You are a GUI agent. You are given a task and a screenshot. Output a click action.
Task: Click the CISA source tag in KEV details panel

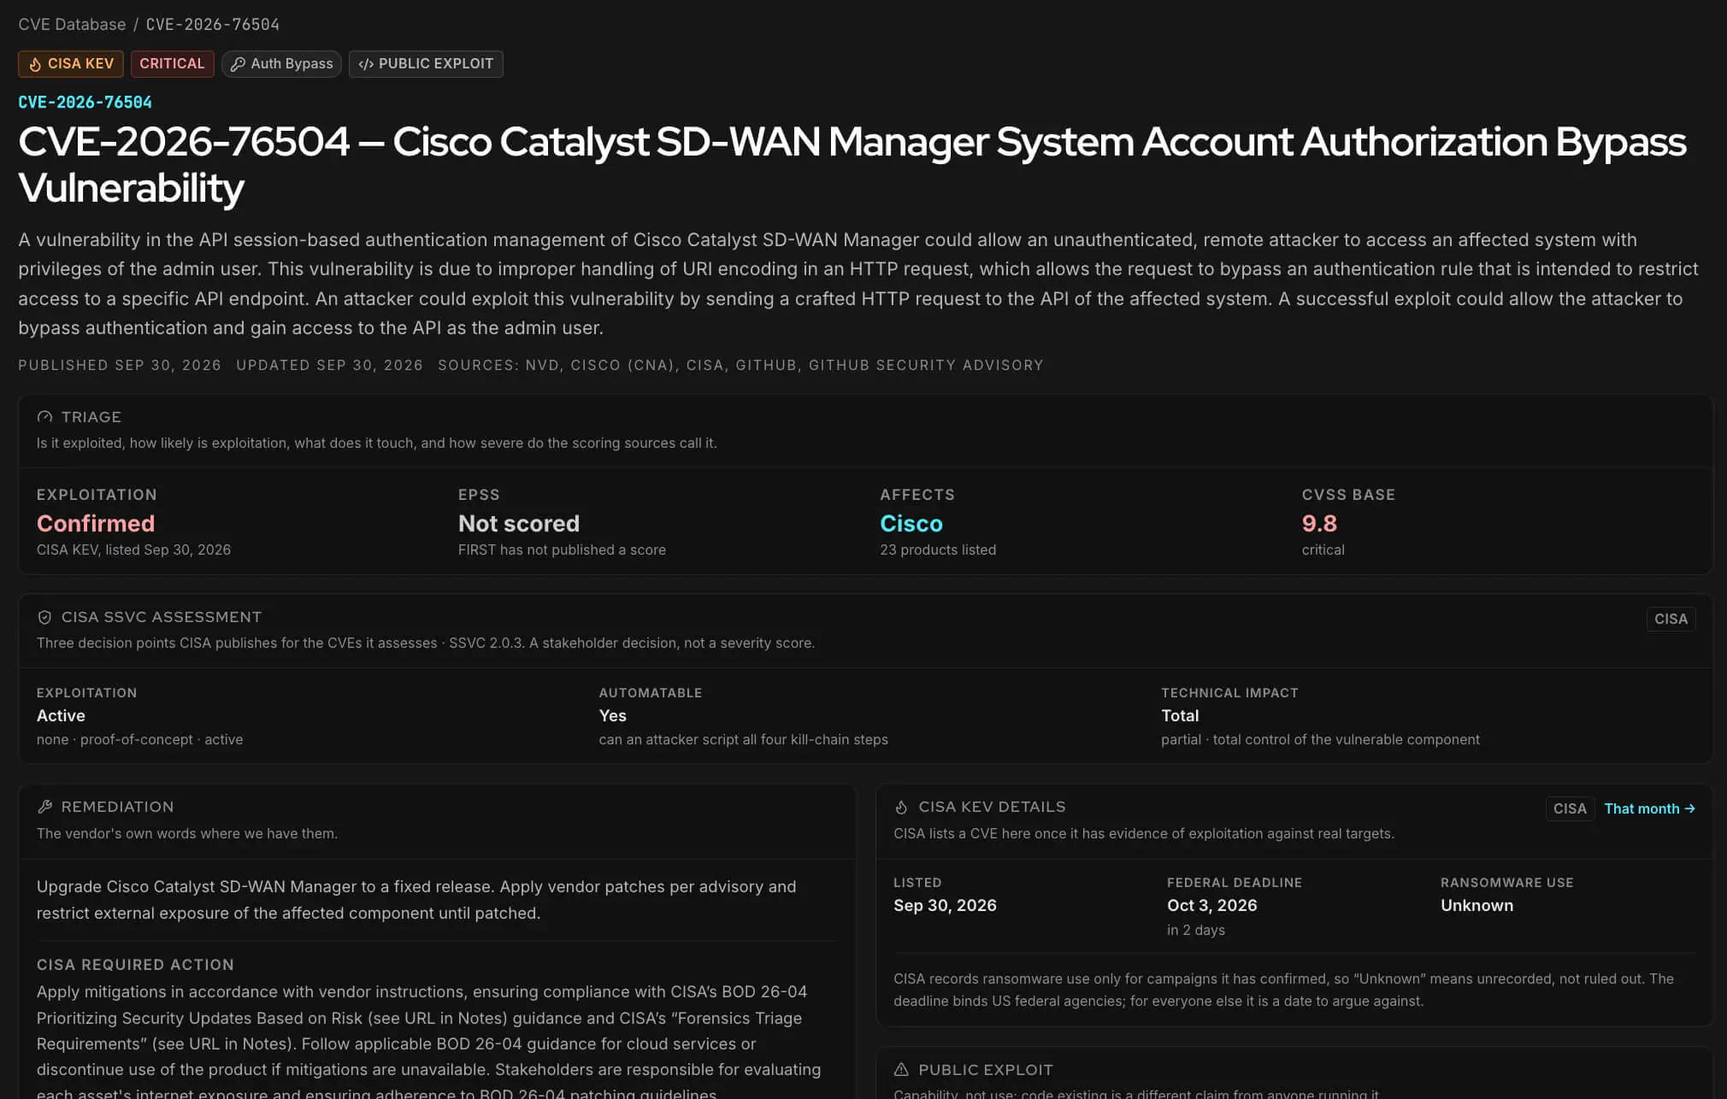click(x=1570, y=808)
